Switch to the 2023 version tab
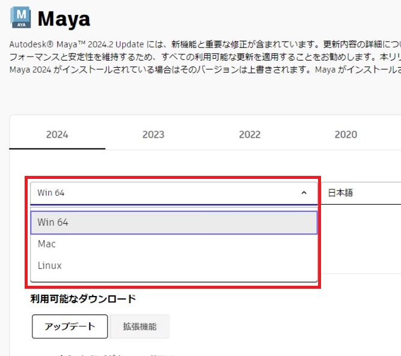Screen dimensions: 401x356 pos(153,134)
